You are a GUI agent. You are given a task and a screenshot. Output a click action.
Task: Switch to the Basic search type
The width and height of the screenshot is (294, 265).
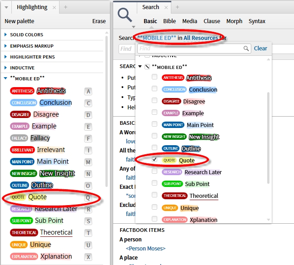150,21
